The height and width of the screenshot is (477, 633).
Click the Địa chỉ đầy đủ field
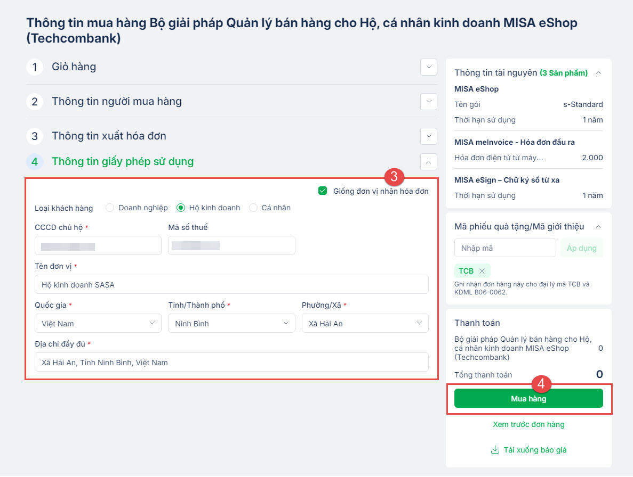[231, 363]
